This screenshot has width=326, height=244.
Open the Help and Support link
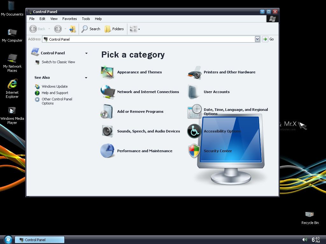55,93
